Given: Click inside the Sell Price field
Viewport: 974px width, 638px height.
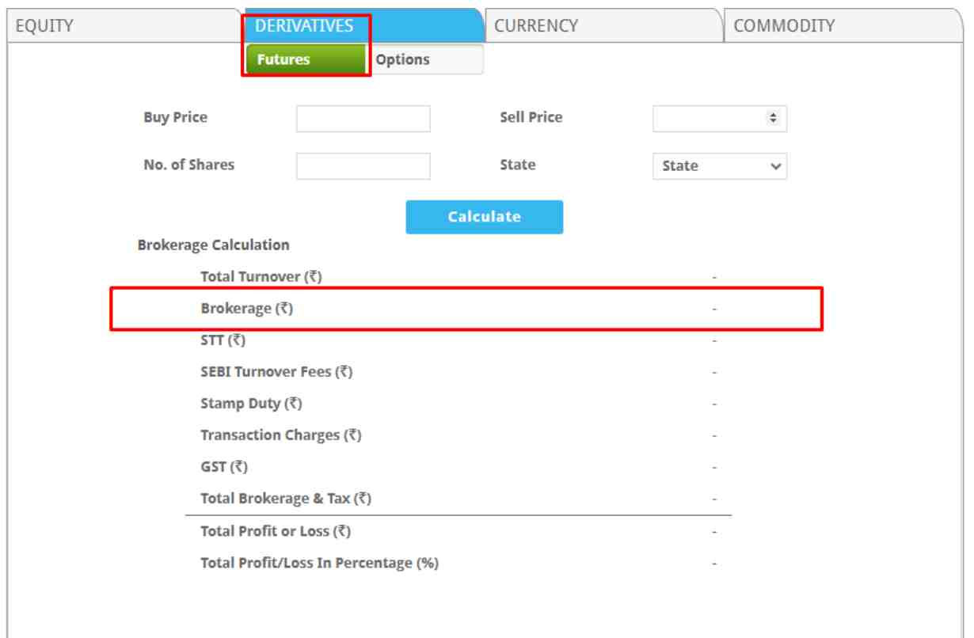Looking at the screenshot, I should [x=713, y=119].
